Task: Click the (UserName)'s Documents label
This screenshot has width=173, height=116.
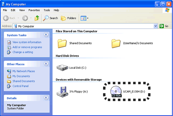Action: [138, 43]
